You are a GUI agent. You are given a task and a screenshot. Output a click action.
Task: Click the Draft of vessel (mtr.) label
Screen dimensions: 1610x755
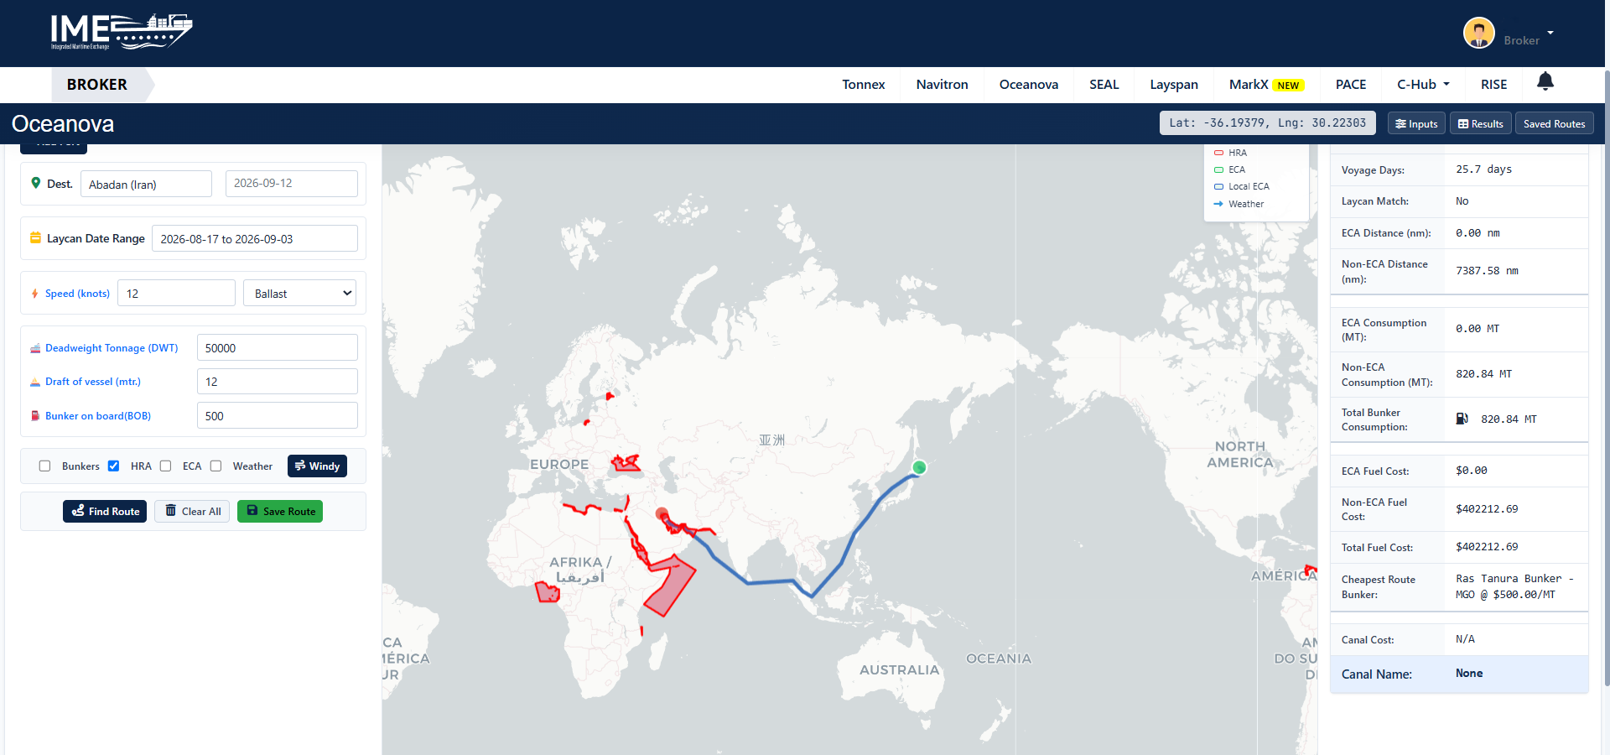(93, 382)
